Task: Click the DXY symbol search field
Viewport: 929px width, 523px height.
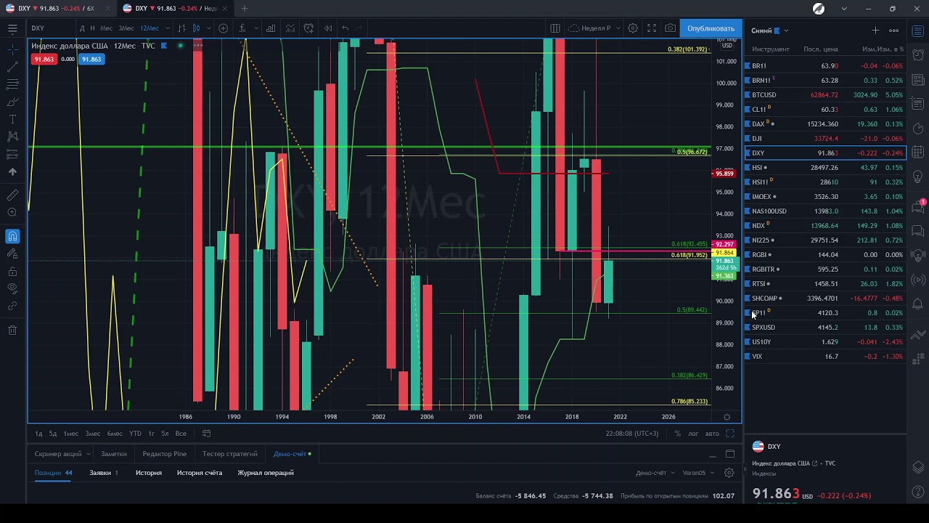Action: tap(49, 28)
